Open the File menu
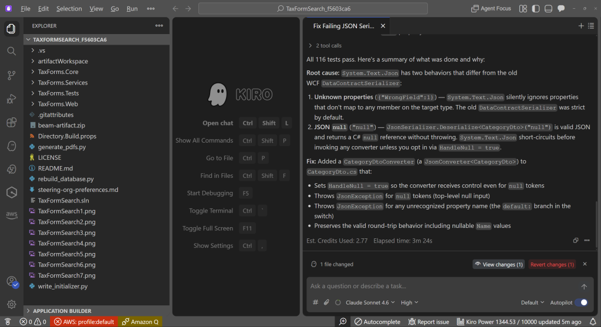Screen dimensions: 601x327 pyautogui.click(x=26, y=8)
